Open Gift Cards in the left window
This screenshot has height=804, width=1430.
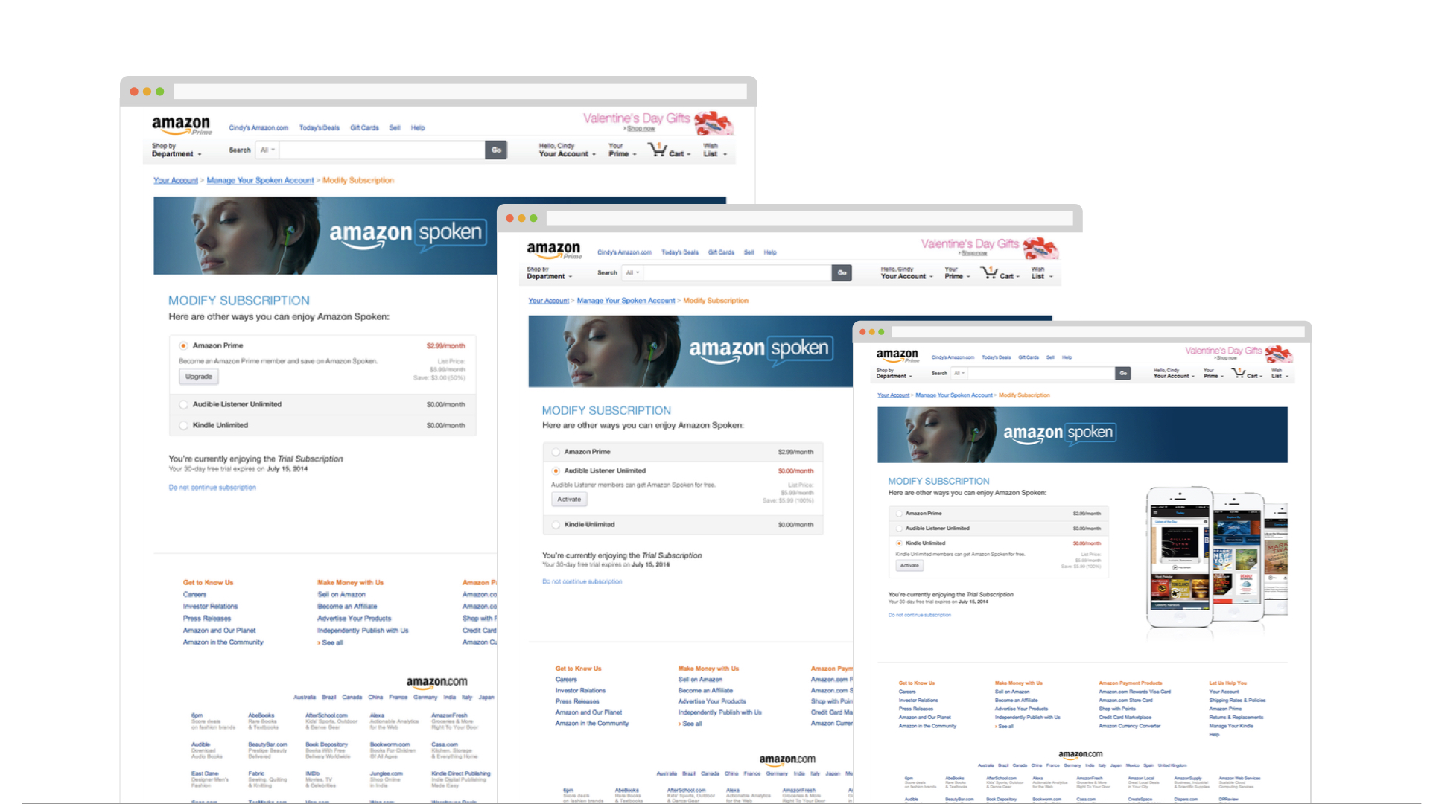click(x=364, y=128)
